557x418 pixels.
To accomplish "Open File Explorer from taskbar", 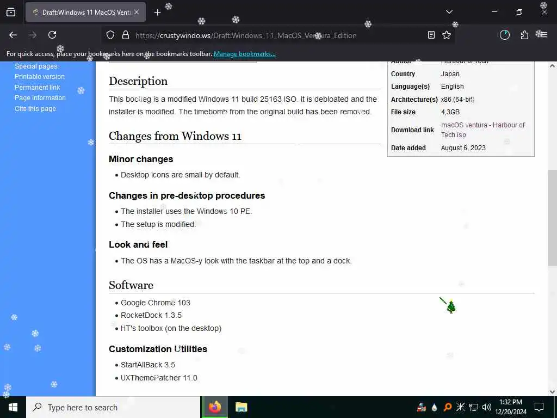I will coord(241,407).
